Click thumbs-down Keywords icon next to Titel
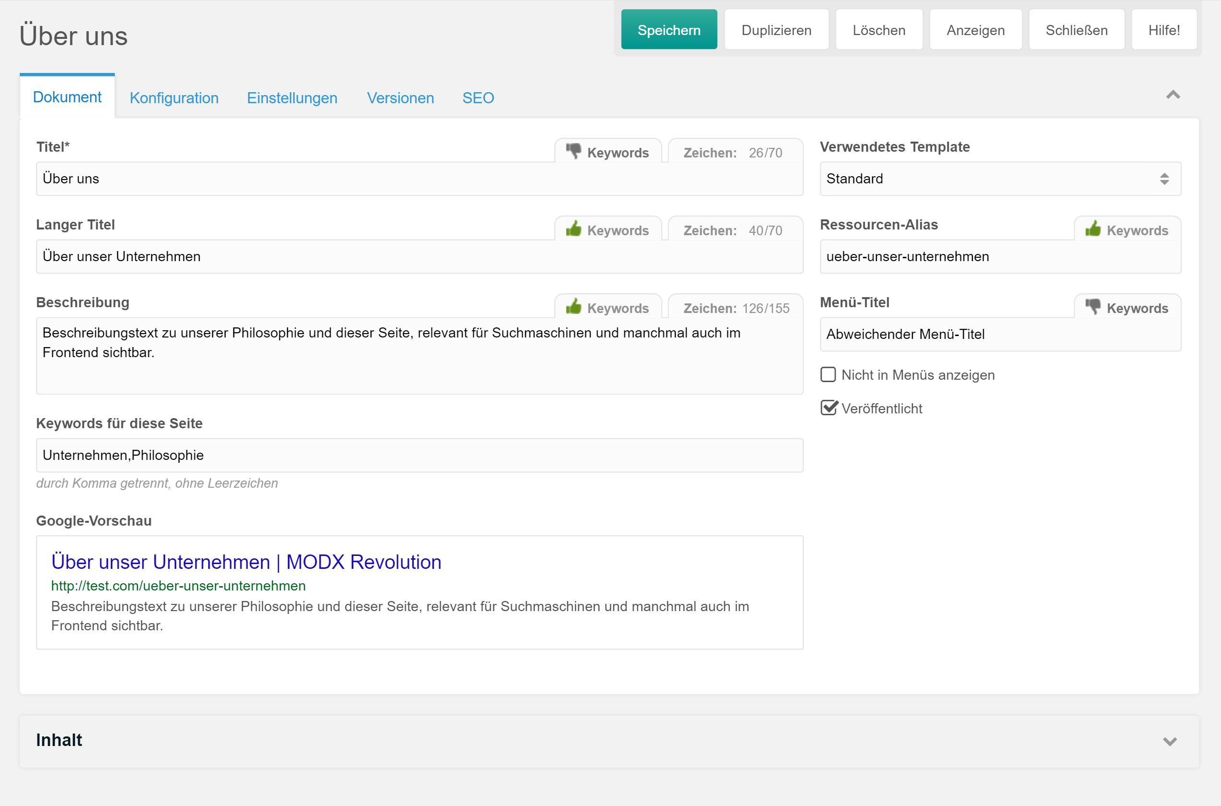The height and width of the screenshot is (806, 1221). (x=573, y=152)
